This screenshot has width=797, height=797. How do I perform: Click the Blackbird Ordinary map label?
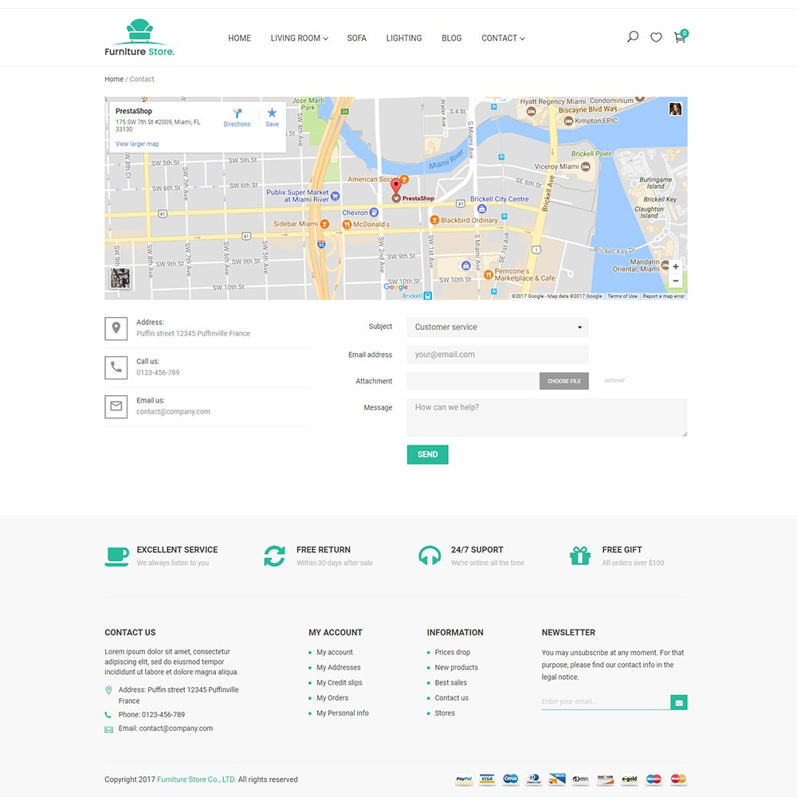point(469,220)
